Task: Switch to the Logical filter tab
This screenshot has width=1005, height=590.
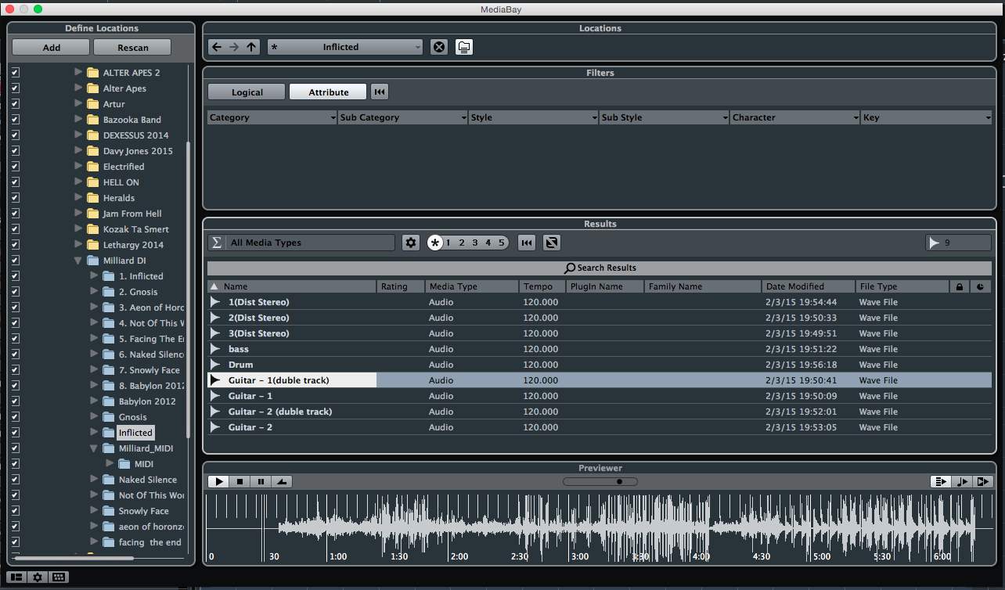Action: point(247,92)
